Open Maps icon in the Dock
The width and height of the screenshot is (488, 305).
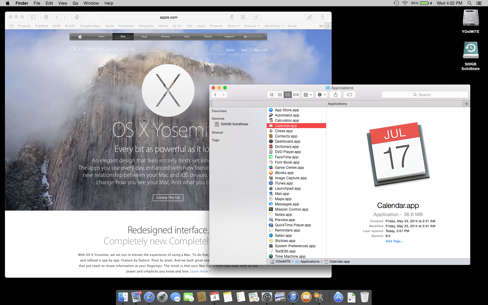click(x=254, y=297)
